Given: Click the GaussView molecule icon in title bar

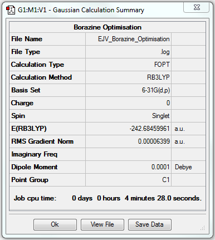Looking at the screenshot, I should pyautogui.click(x=11, y=10).
